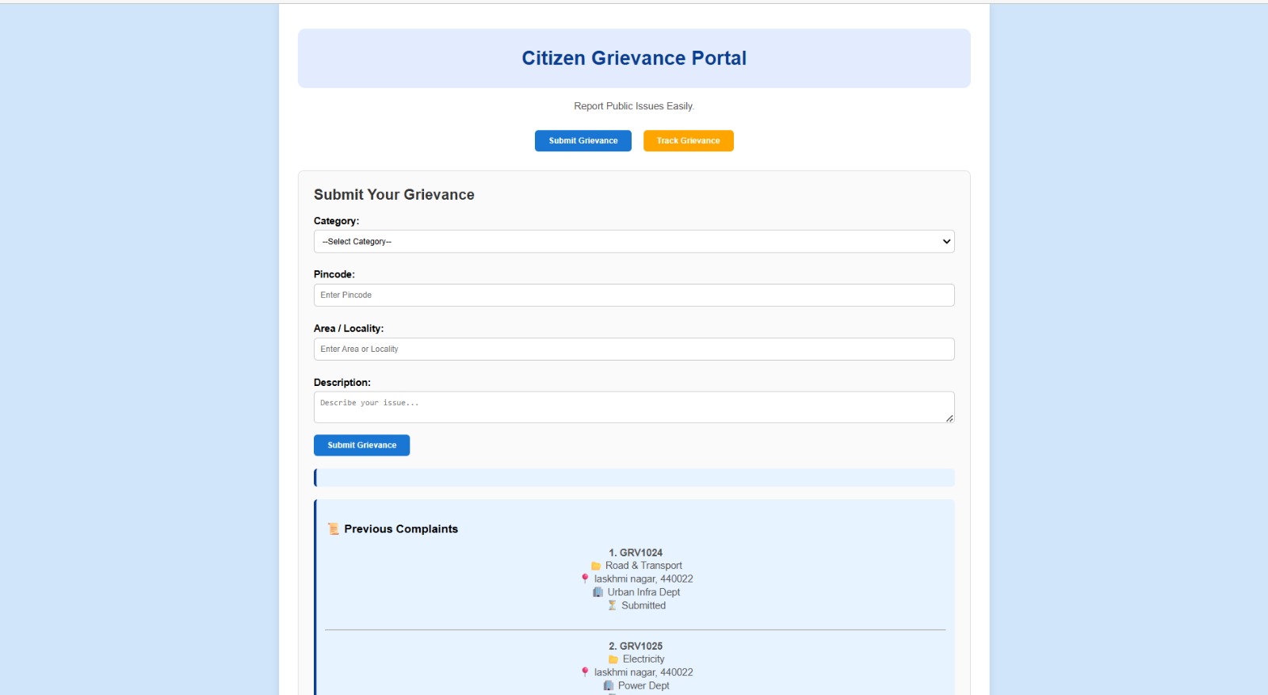Click the folder icon next to Electricity
The height and width of the screenshot is (695, 1268).
(x=613, y=659)
